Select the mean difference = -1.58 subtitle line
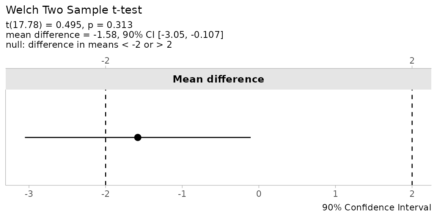 click(115, 35)
